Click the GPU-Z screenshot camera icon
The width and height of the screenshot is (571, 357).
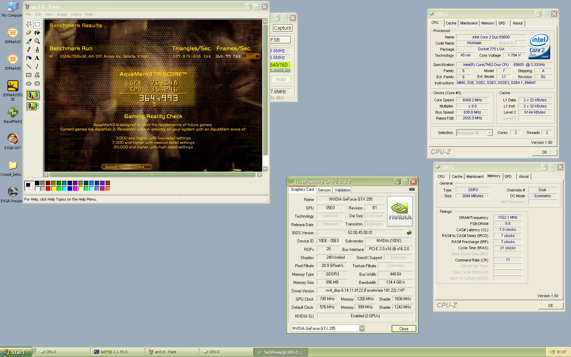(x=412, y=189)
